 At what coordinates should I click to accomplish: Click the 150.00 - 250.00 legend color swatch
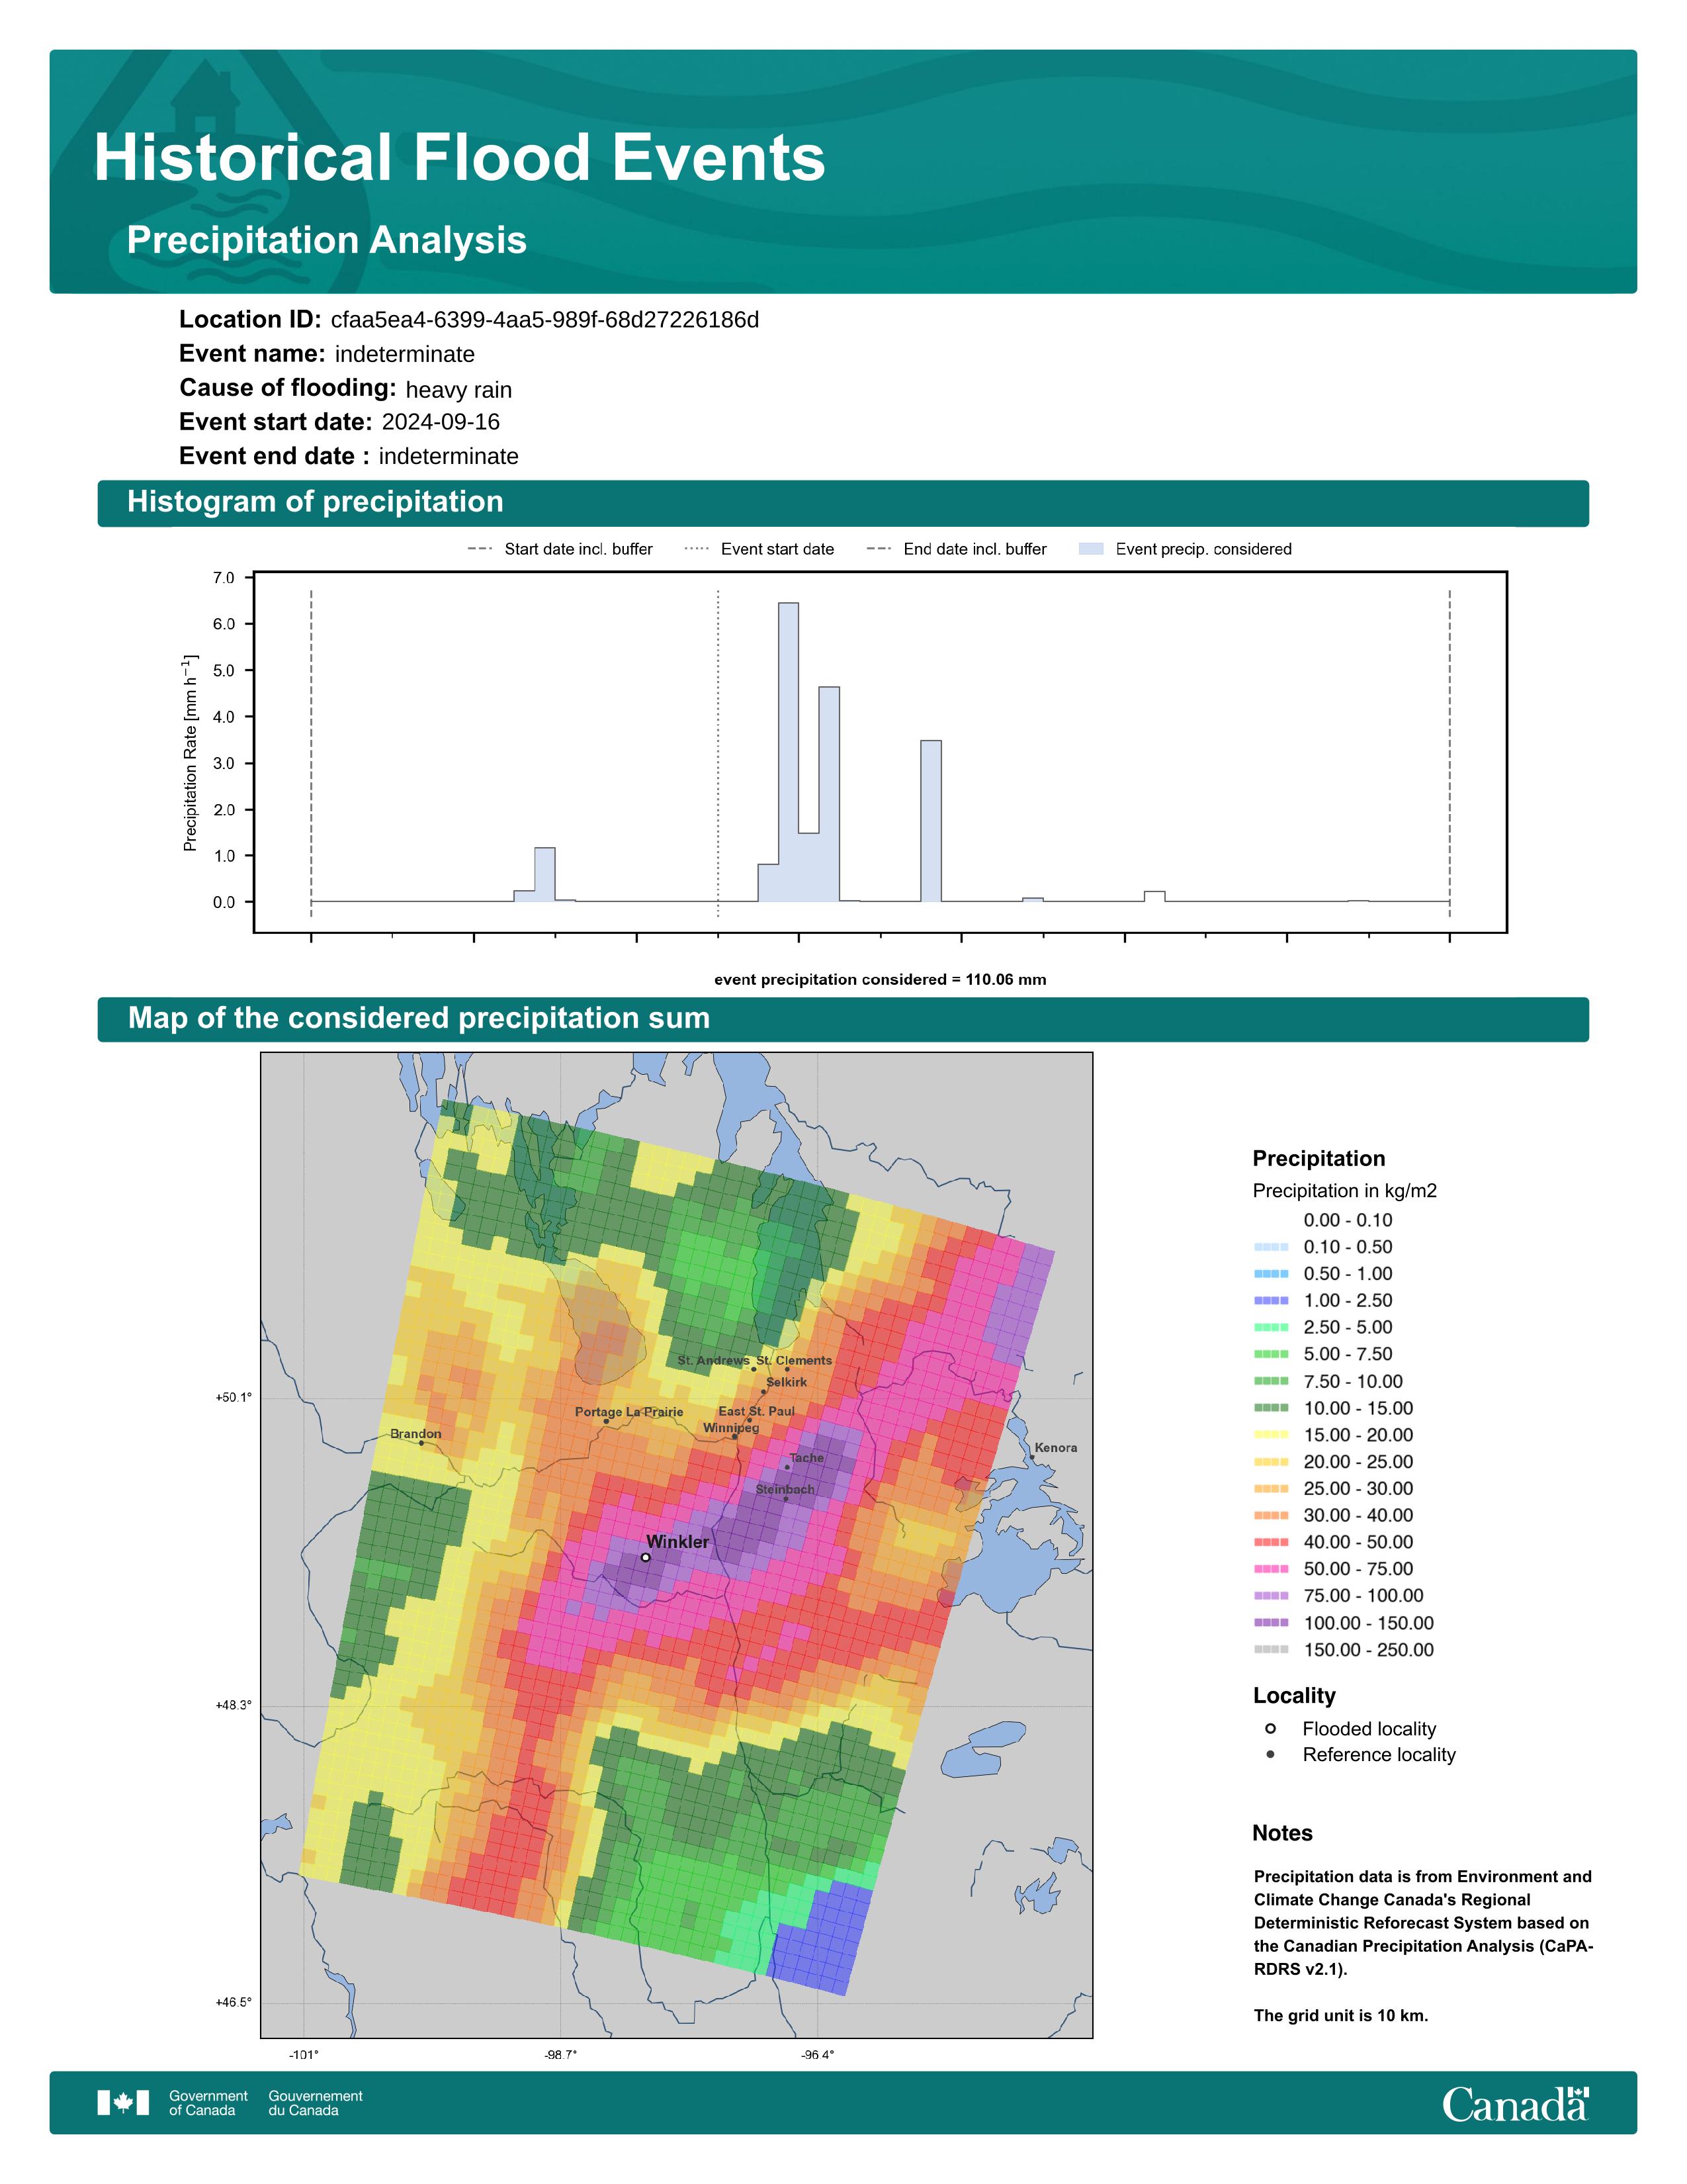click(x=1272, y=1650)
